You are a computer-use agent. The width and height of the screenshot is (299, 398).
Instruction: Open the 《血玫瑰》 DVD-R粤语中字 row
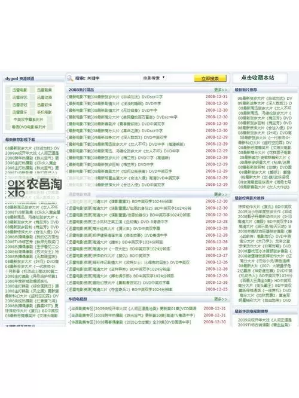117,222
